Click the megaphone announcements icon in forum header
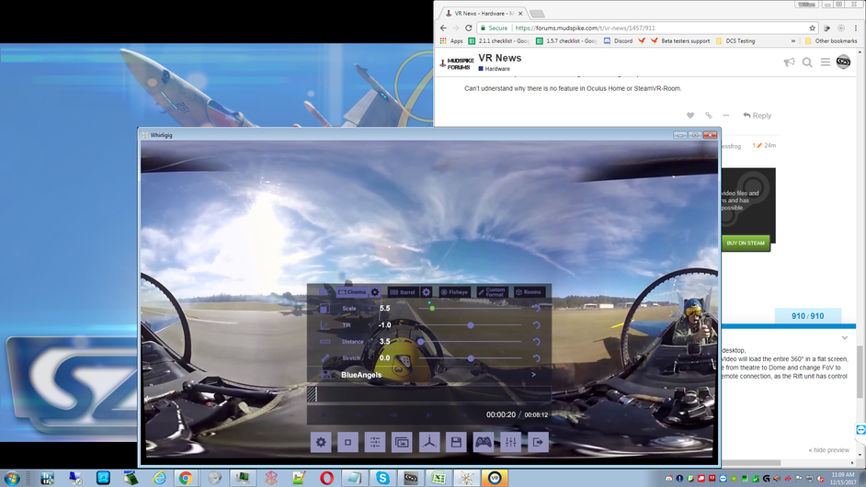Image resolution: width=866 pixels, height=487 pixels. (x=789, y=62)
